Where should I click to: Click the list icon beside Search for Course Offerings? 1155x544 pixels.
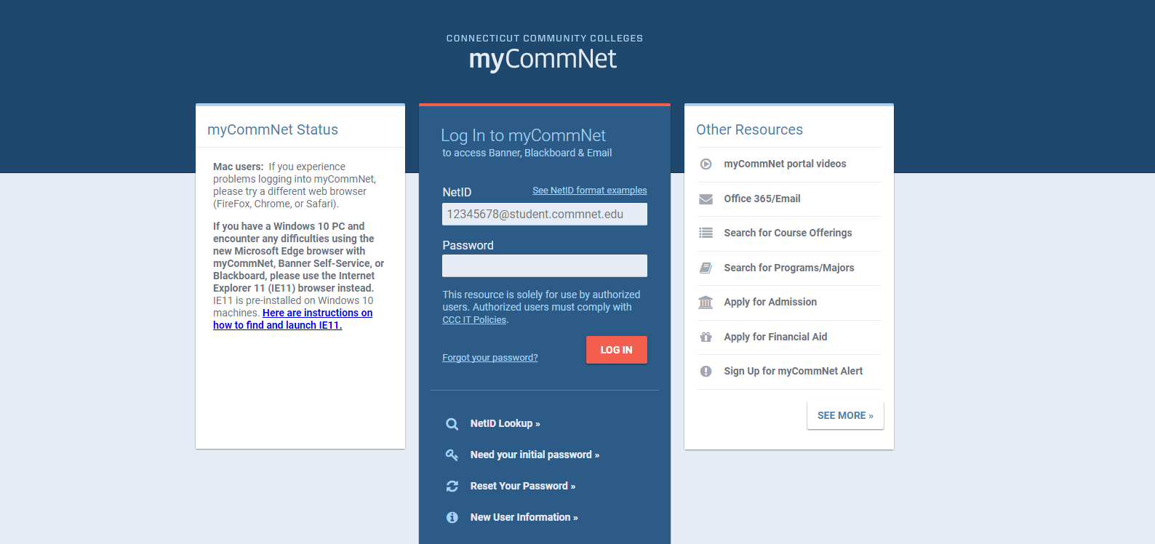706,233
